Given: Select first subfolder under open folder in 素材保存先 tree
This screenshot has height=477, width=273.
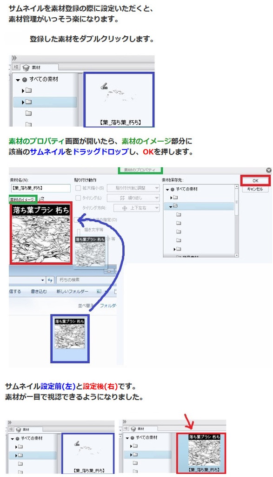Looking at the screenshot, I should pos(179,214).
